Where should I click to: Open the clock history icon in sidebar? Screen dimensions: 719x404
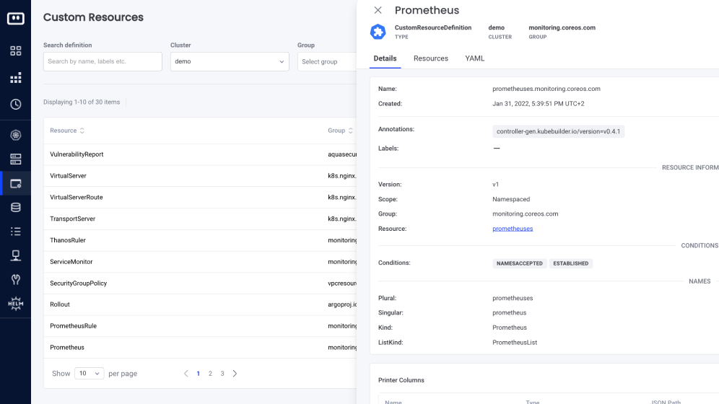point(16,105)
